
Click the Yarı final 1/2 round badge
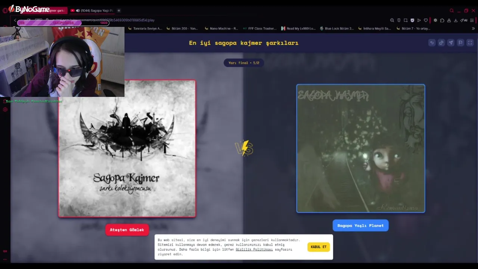pos(244,63)
